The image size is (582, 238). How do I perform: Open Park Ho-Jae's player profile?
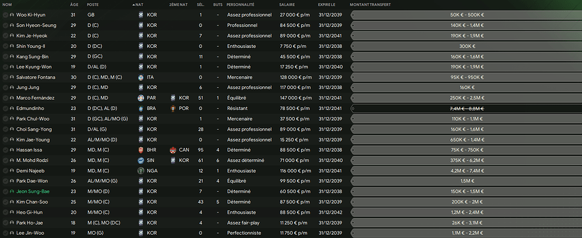click(x=29, y=223)
